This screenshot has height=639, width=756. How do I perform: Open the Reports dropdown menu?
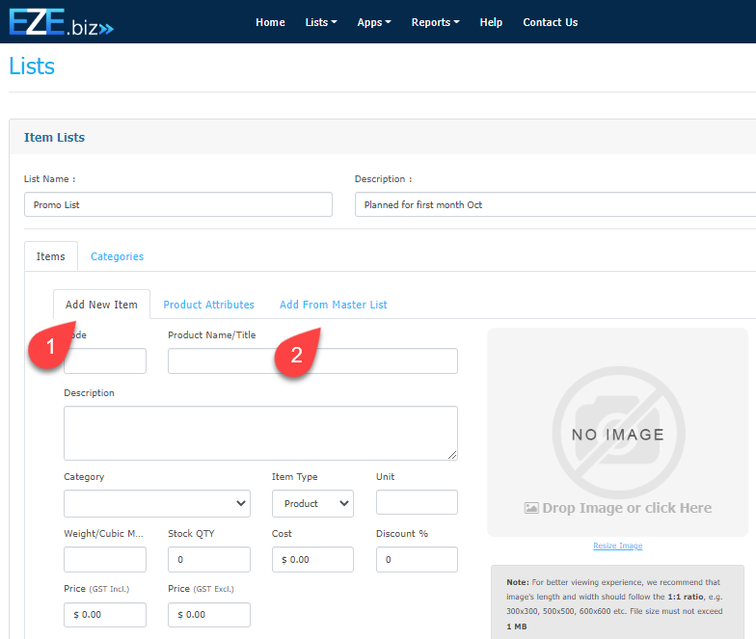(435, 22)
